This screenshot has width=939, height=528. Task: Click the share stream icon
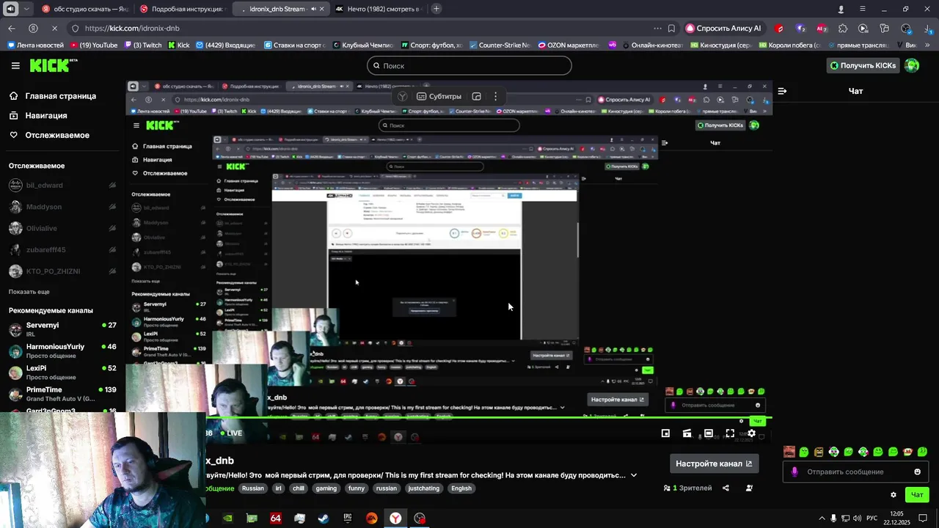pos(726,488)
